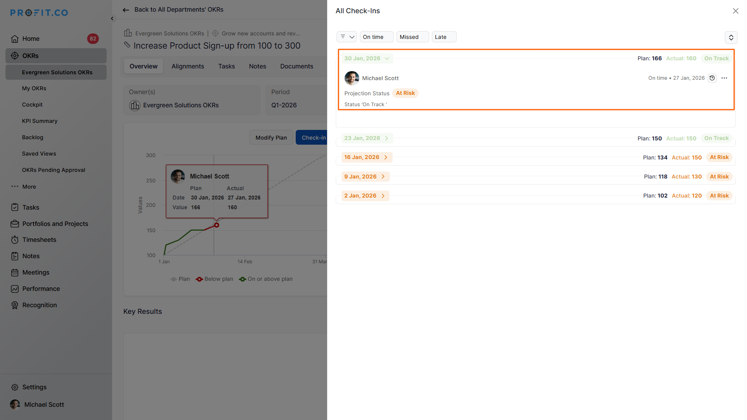This screenshot has height=420, width=747.
Task: Open the Recognition sidebar icon
Action: coord(15,305)
